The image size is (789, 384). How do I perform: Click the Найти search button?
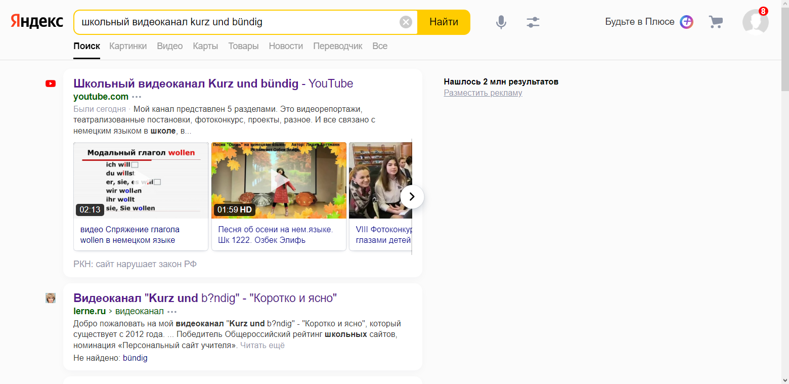pyautogui.click(x=444, y=22)
